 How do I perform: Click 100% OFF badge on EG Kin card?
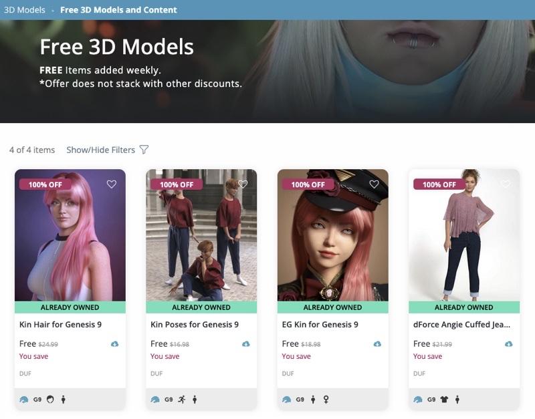308,184
